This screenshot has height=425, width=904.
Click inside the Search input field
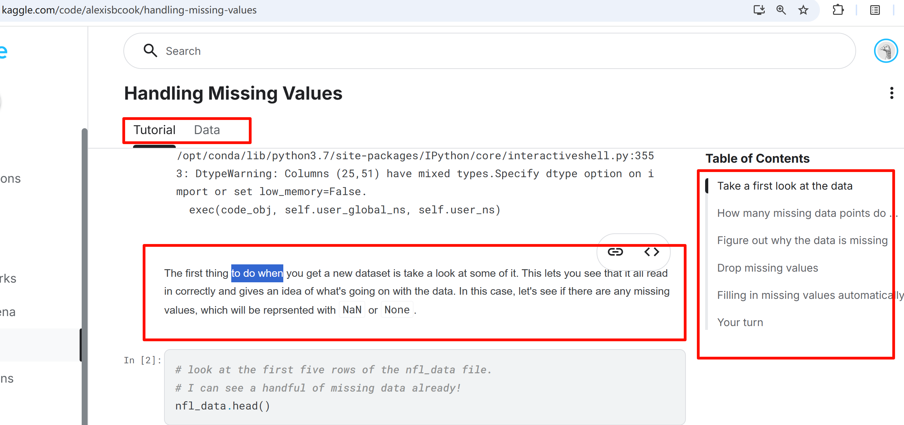491,51
